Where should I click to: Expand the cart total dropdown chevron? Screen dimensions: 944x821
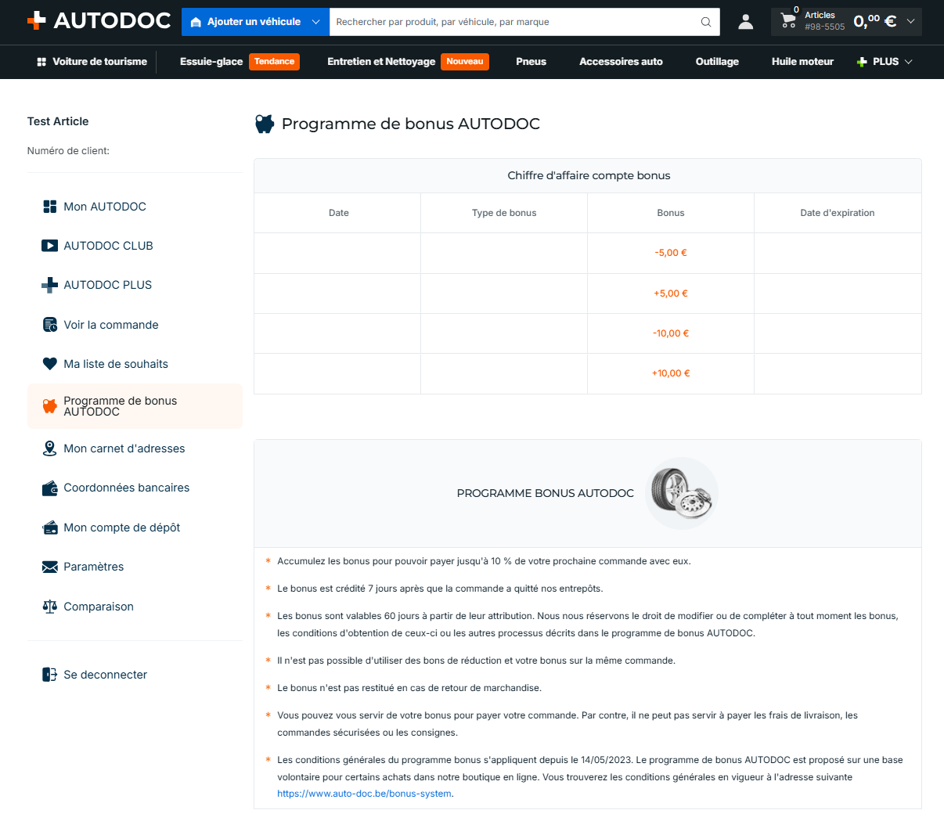tap(910, 22)
